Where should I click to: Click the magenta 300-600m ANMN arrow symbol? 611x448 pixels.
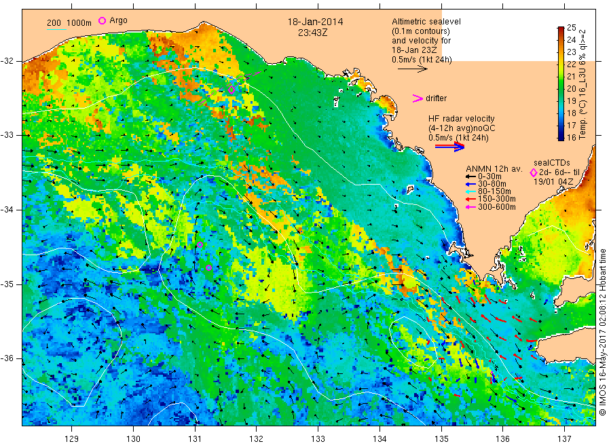click(x=471, y=207)
